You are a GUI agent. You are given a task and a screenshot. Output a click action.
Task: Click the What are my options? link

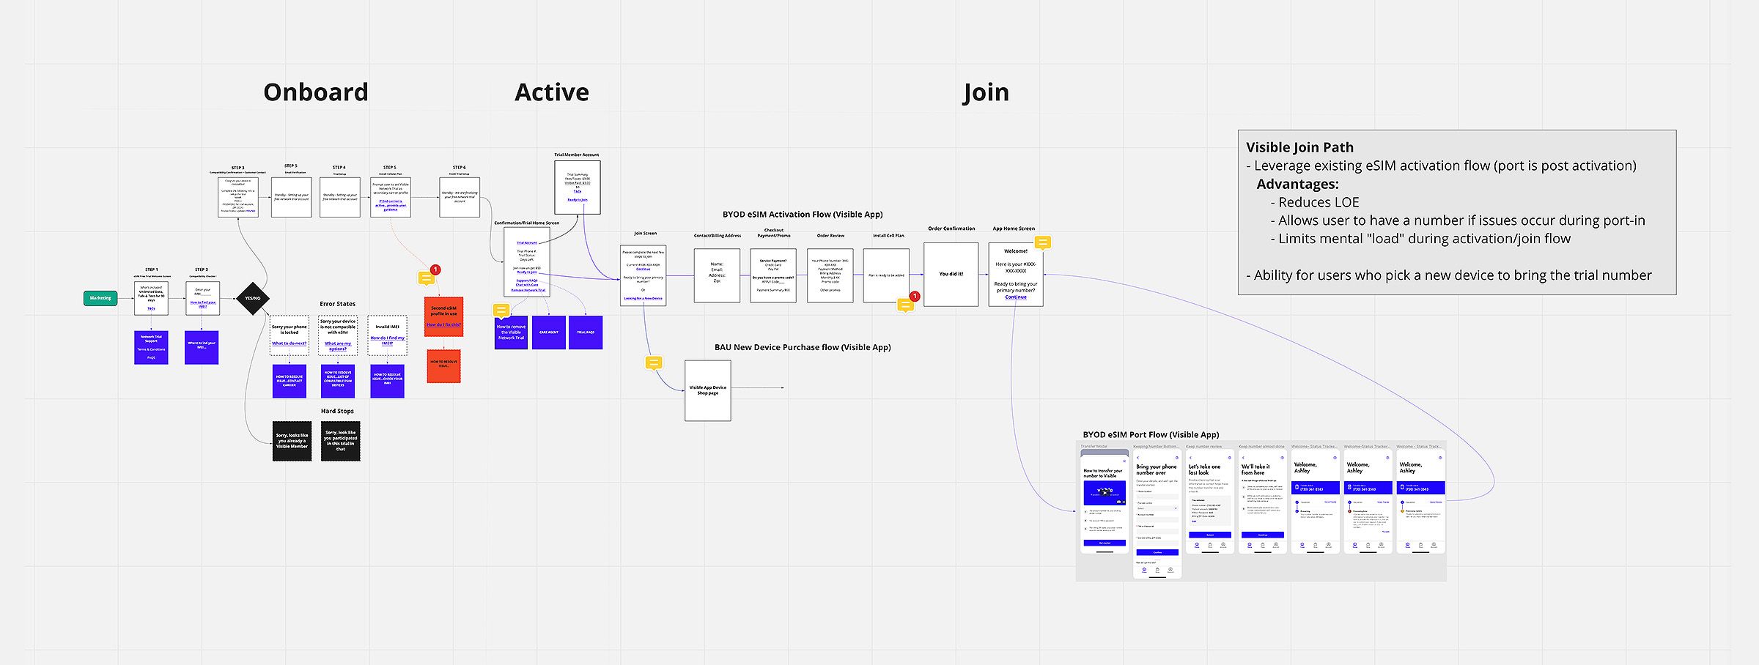[x=338, y=346]
